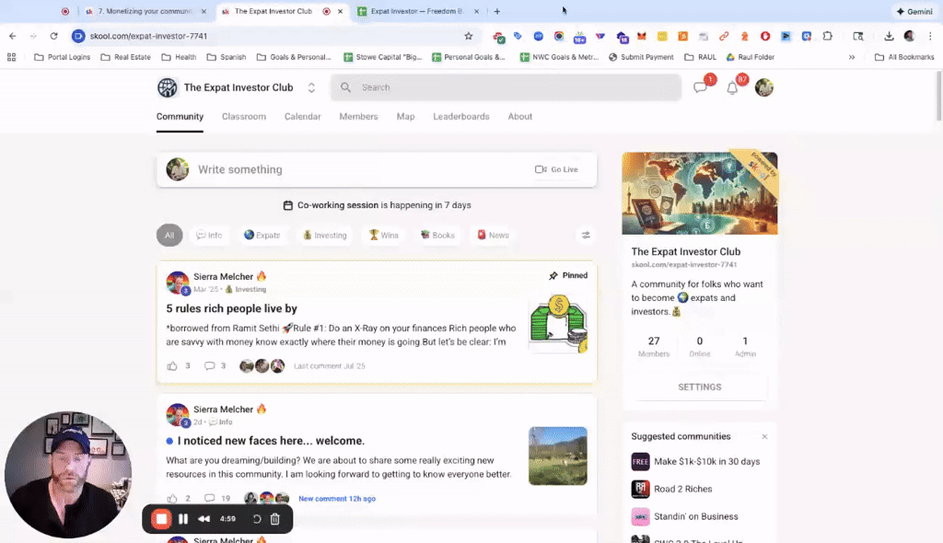Filter posts by Books category
This screenshot has width=943, height=543.
click(437, 235)
